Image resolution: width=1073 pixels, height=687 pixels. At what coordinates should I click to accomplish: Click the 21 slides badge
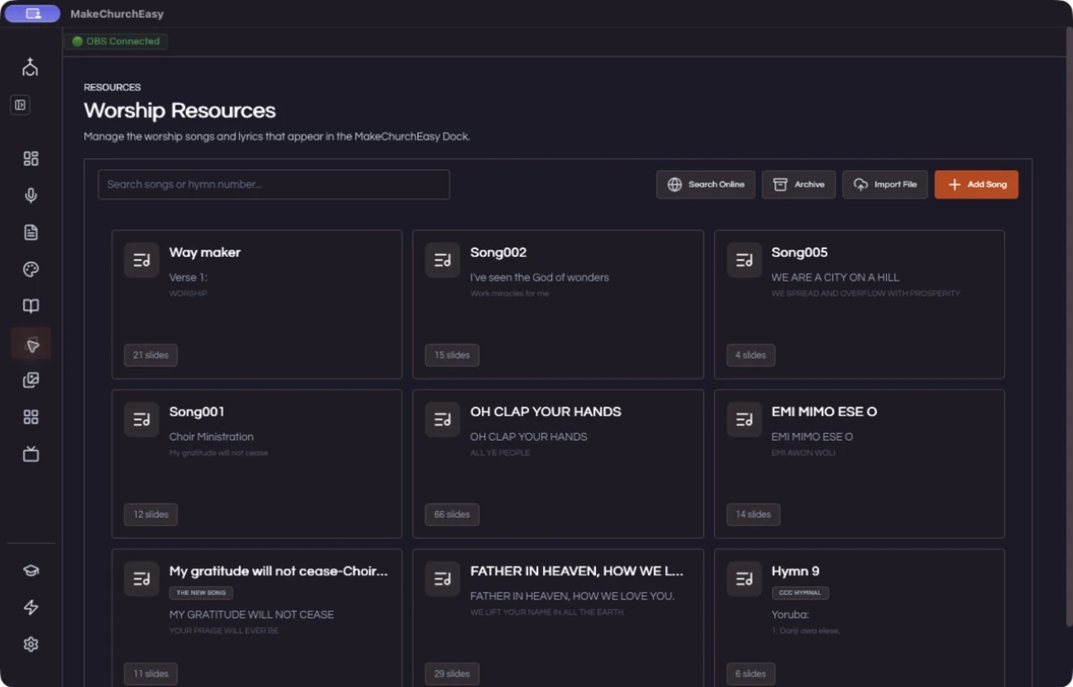pyautogui.click(x=150, y=355)
